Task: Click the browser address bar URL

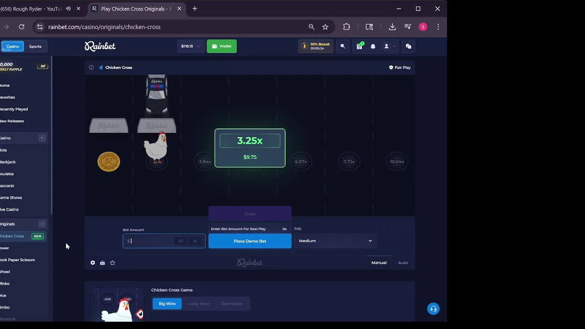Action: click(x=104, y=27)
